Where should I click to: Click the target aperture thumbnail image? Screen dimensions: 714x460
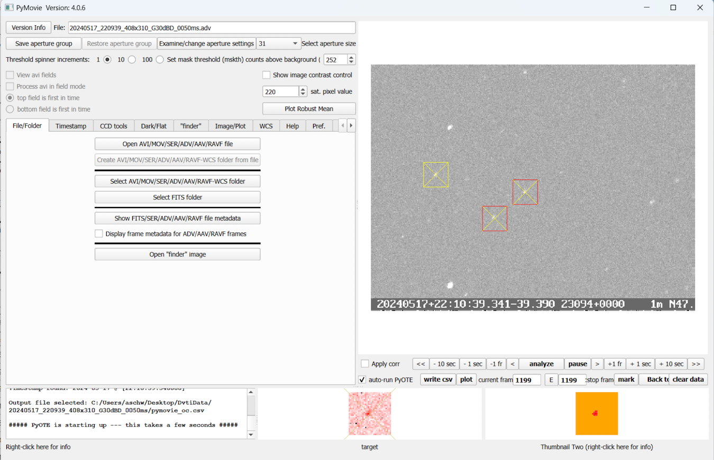click(x=370, y=413)
